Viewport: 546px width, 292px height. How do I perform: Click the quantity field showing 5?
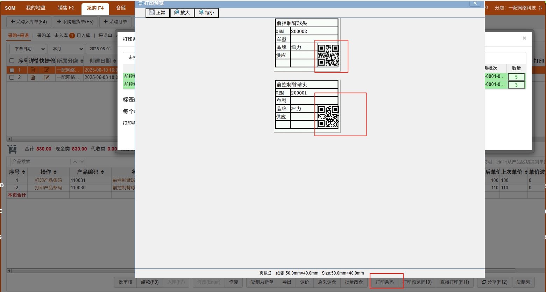(516, 77)
